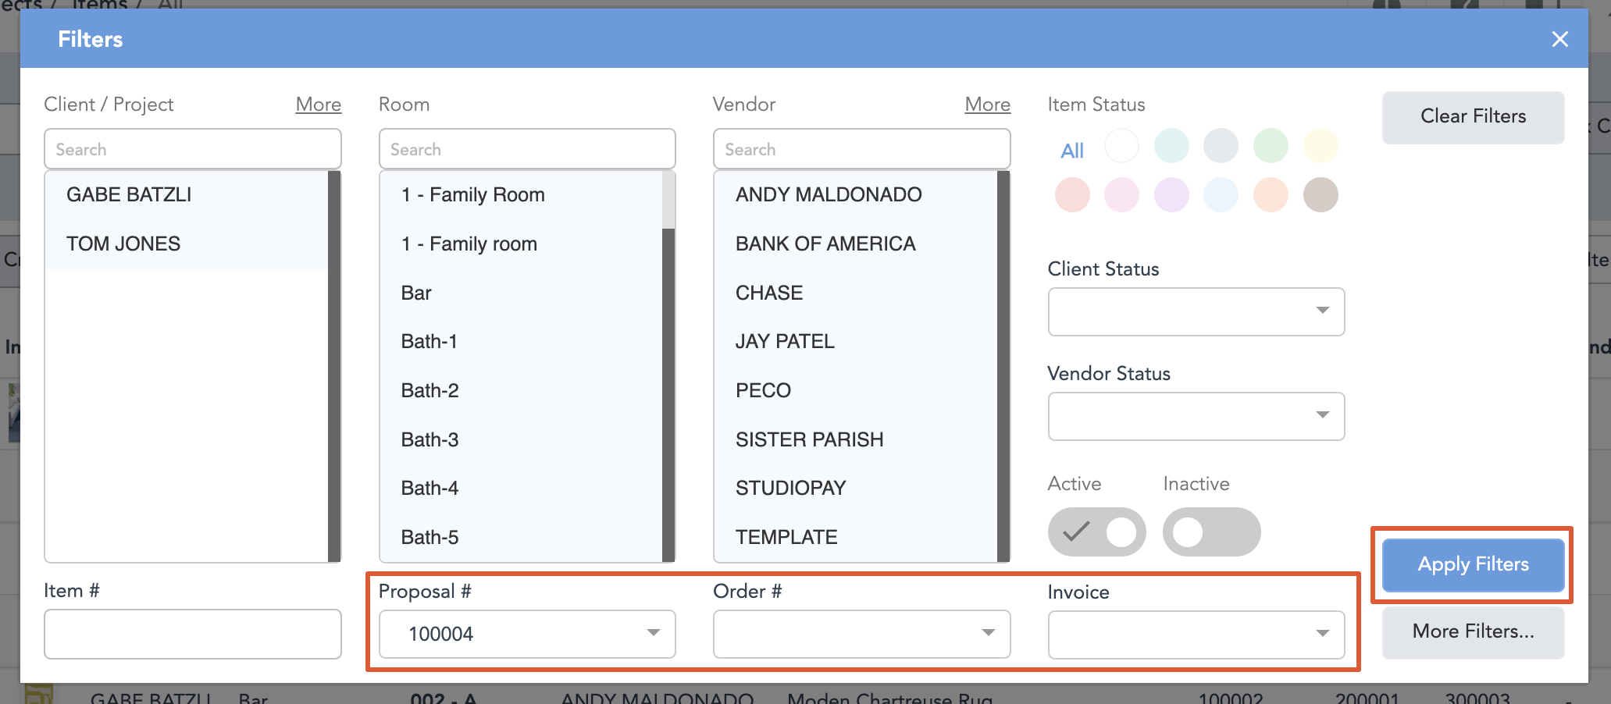
Task: Select room 1 - Family Room
Action: (x=521, y=194)
